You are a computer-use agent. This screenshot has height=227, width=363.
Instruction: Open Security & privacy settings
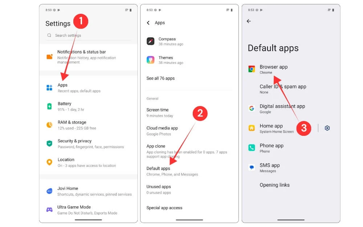pyautogui.click(x=88, y=143)
